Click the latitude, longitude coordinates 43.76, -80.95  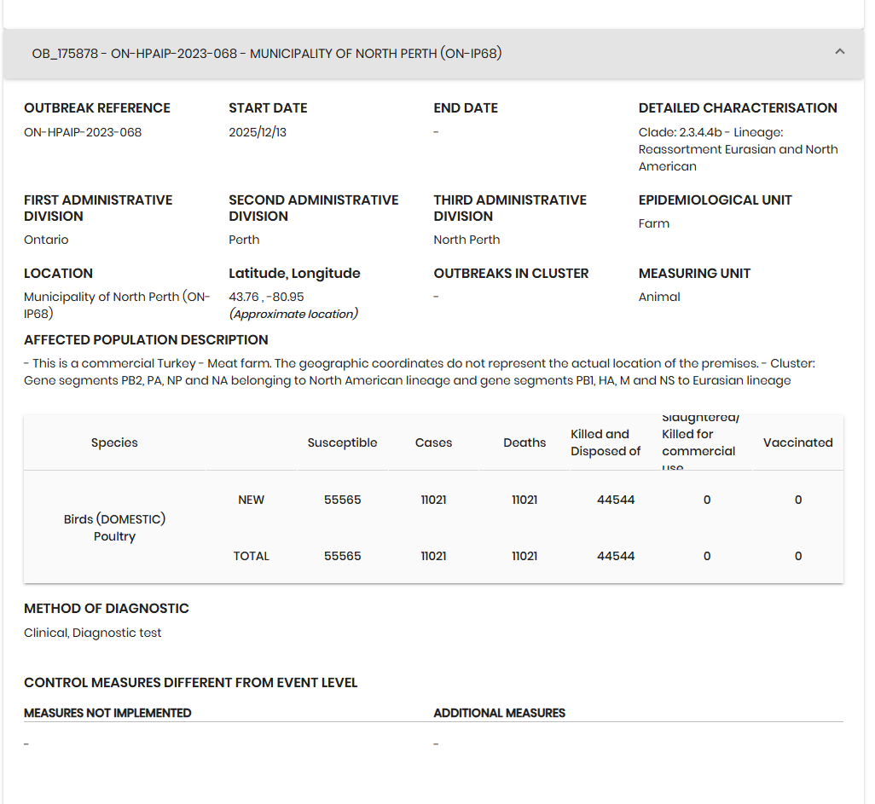coord(266,297)
